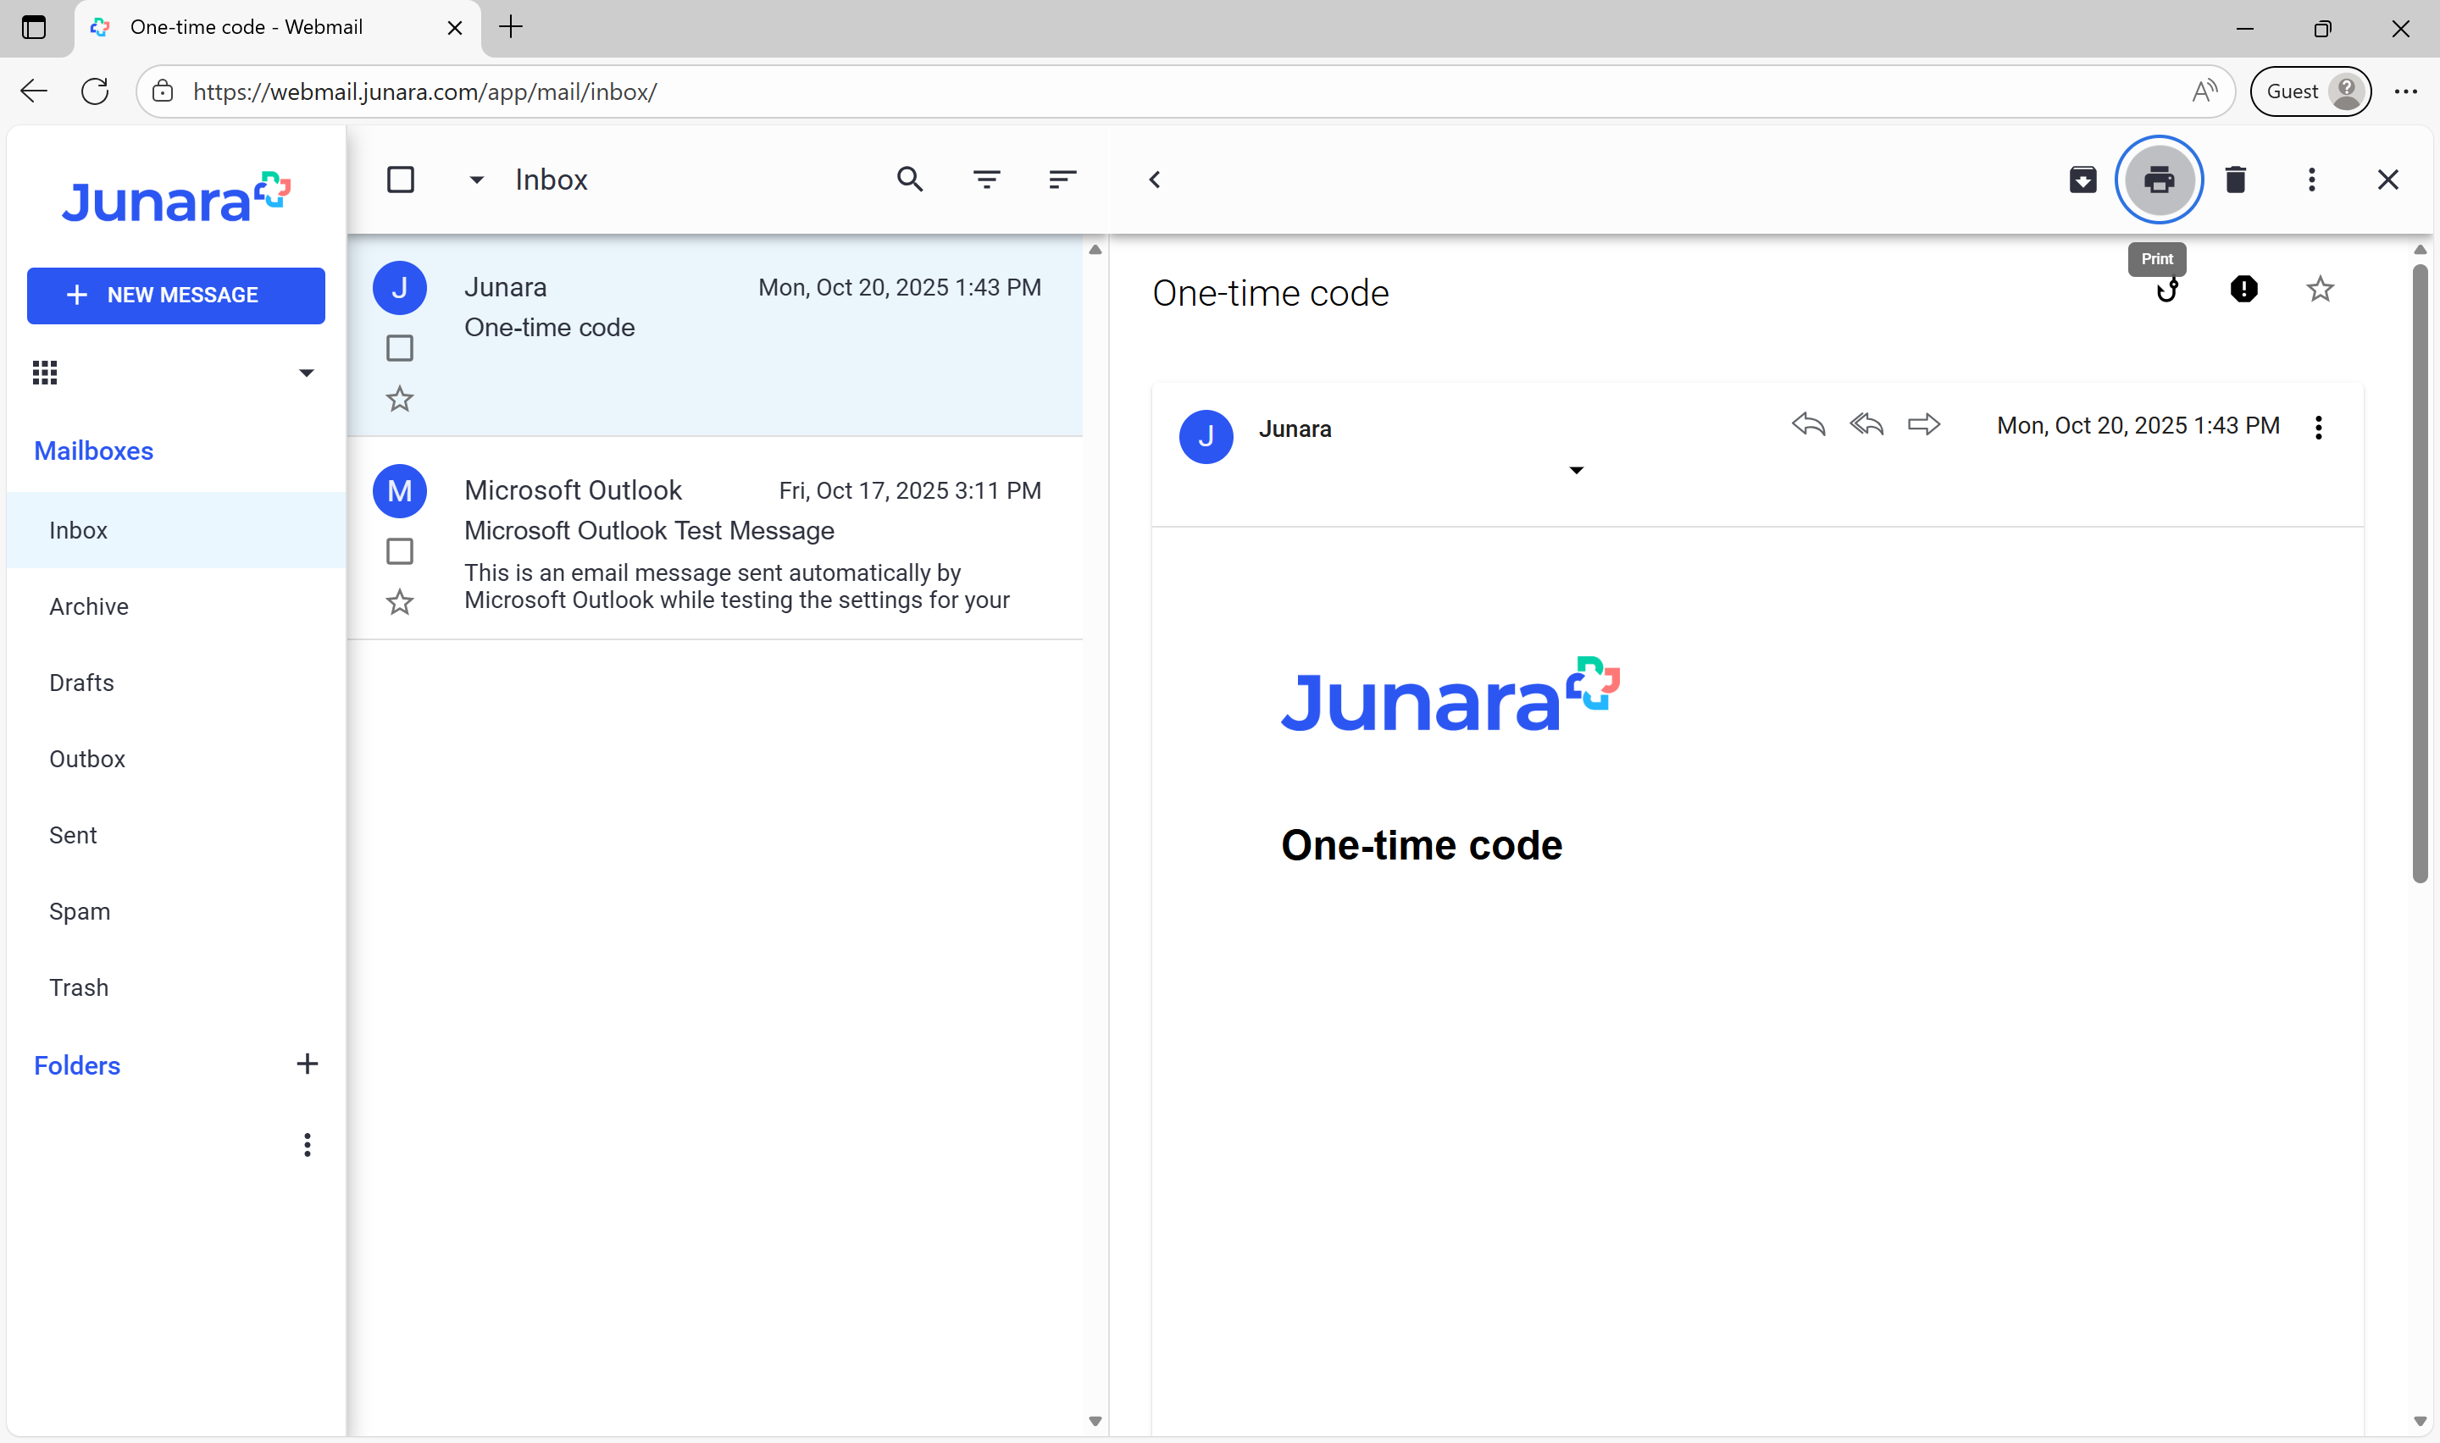Star the Microsoft Outlook Test Message

(400, 602)
